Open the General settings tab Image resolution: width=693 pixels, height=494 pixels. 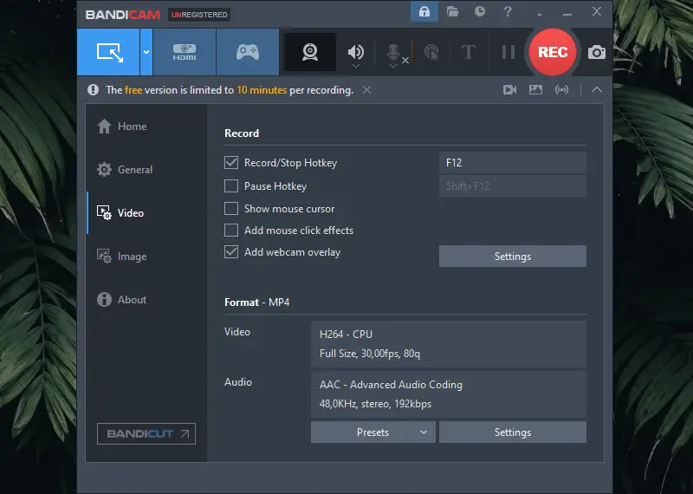tap(125, 170)
